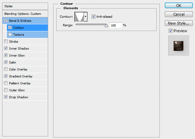The image size is (195, 139).
Task: Open the Satin effect settings
Action: click(x=13, y=63)
